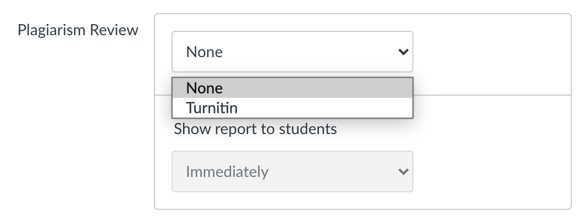This screenshot has height=222, width=585.
Task: Click the None text in the closed select field
Action: click(204, 52)
